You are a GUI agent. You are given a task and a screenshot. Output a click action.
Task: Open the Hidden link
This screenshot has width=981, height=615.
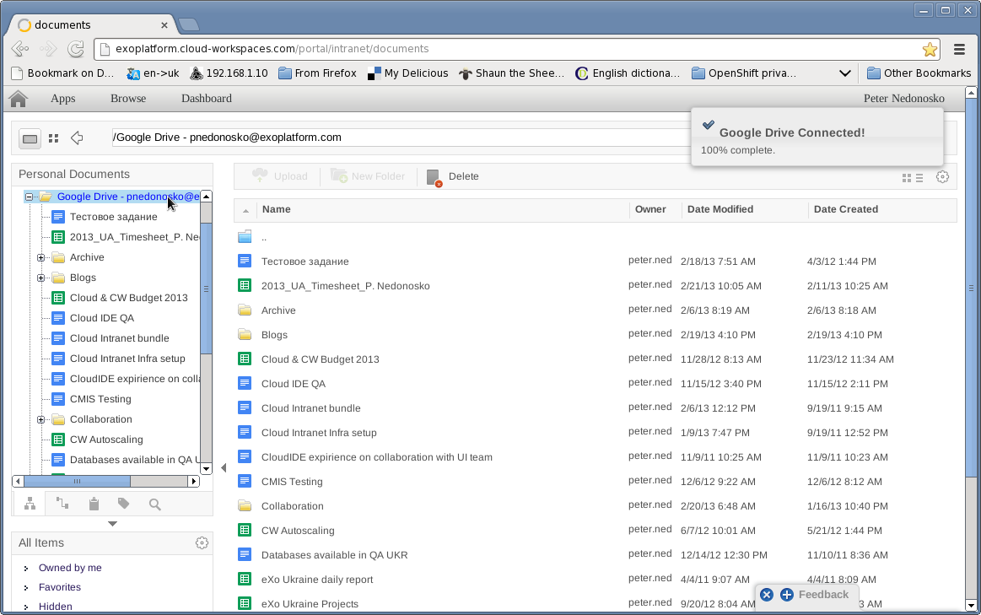click(x=55, y=607)
